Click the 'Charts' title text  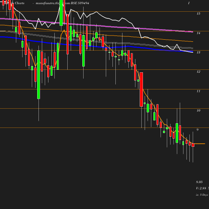20,3
